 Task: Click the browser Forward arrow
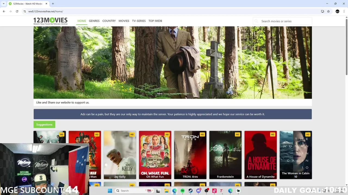(10, 11)
